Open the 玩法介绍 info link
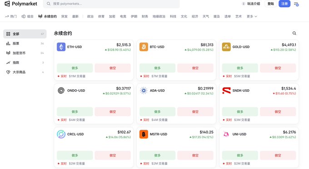309x169 pixels. click(251, 4)
